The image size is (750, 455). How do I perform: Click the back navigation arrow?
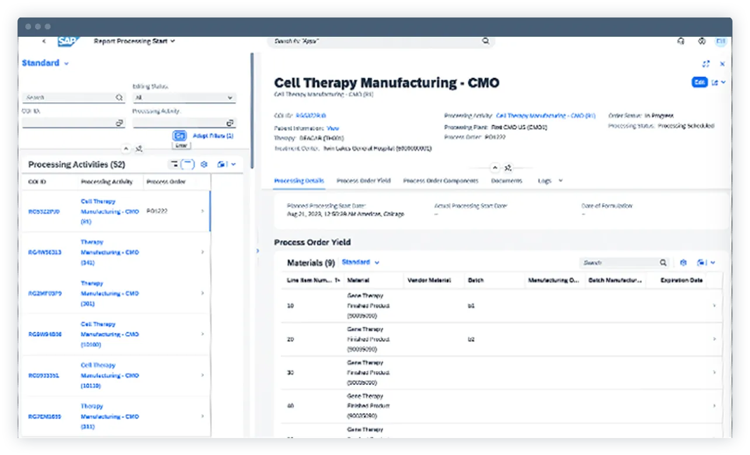[45, 41]
